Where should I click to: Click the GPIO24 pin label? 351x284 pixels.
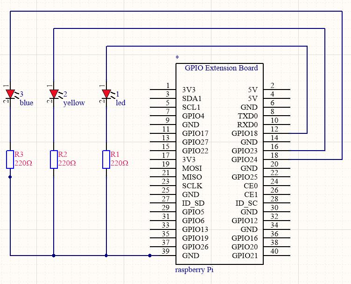point(245,159)
